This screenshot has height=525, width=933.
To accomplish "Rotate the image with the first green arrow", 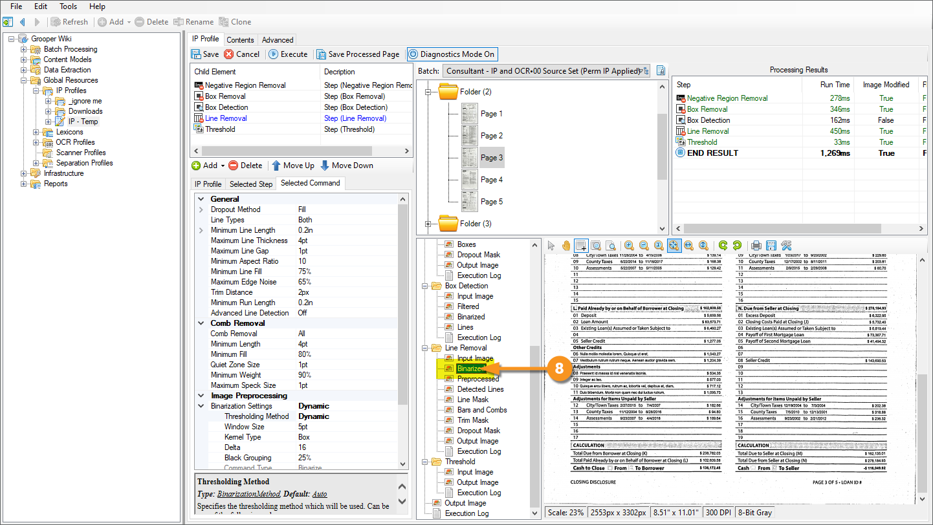I will tap(722, 246).
